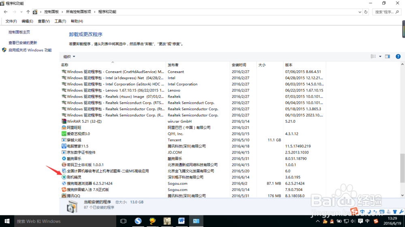
Task: Click 控制面板 in the address breadcrumb
Action: [x=51, y=12]
